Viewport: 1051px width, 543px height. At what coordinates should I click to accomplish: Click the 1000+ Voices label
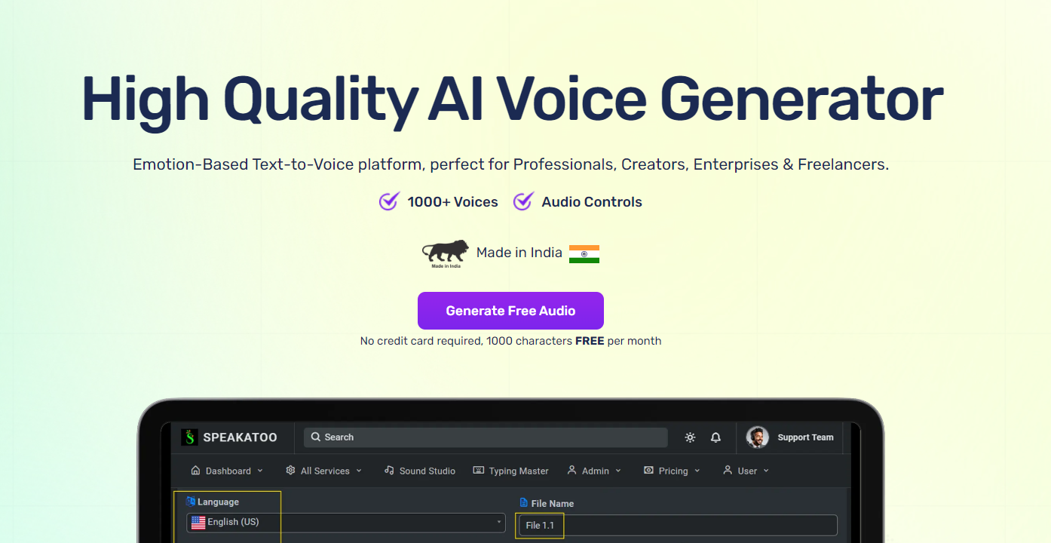click(x=452, y=202)
